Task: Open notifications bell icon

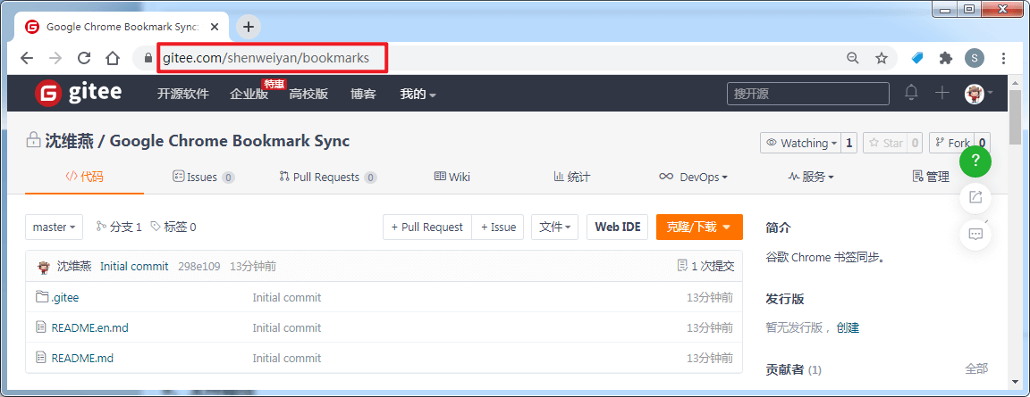Action: click(x=911, y=93)
